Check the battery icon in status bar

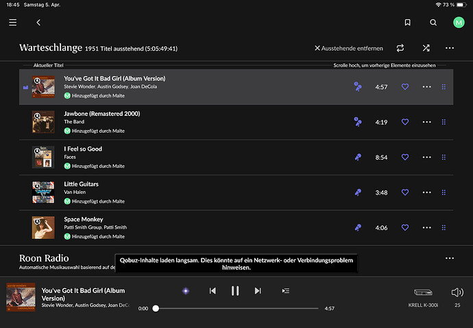461,5
